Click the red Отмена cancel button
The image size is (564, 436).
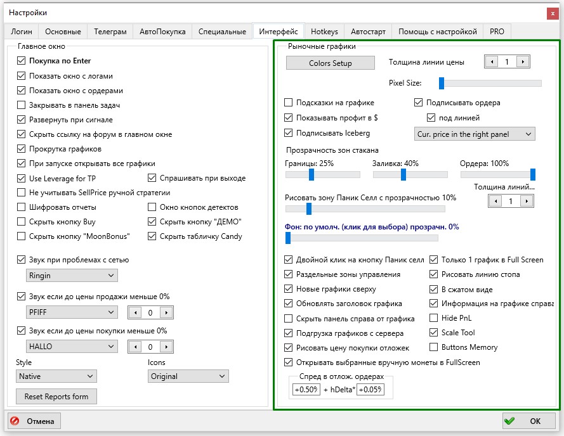tap(34, 421)
